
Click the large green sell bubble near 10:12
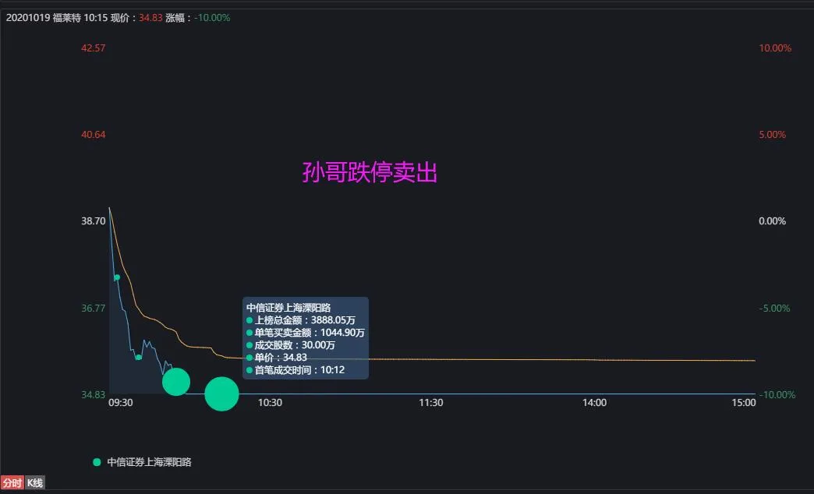click(222, 393)
